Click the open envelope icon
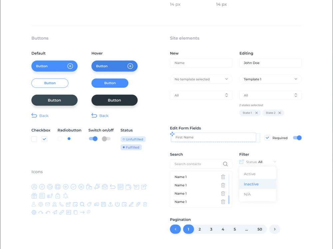This screenshot has height=249, width=333. click(x=105, y=187)
